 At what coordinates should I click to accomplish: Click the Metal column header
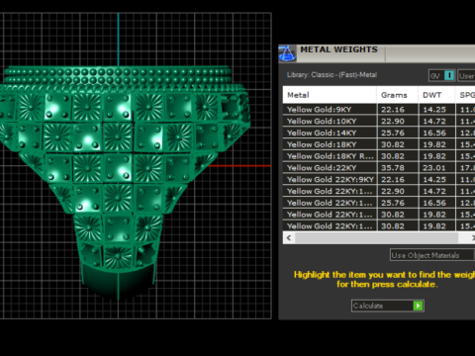click(x=330, y=95)
